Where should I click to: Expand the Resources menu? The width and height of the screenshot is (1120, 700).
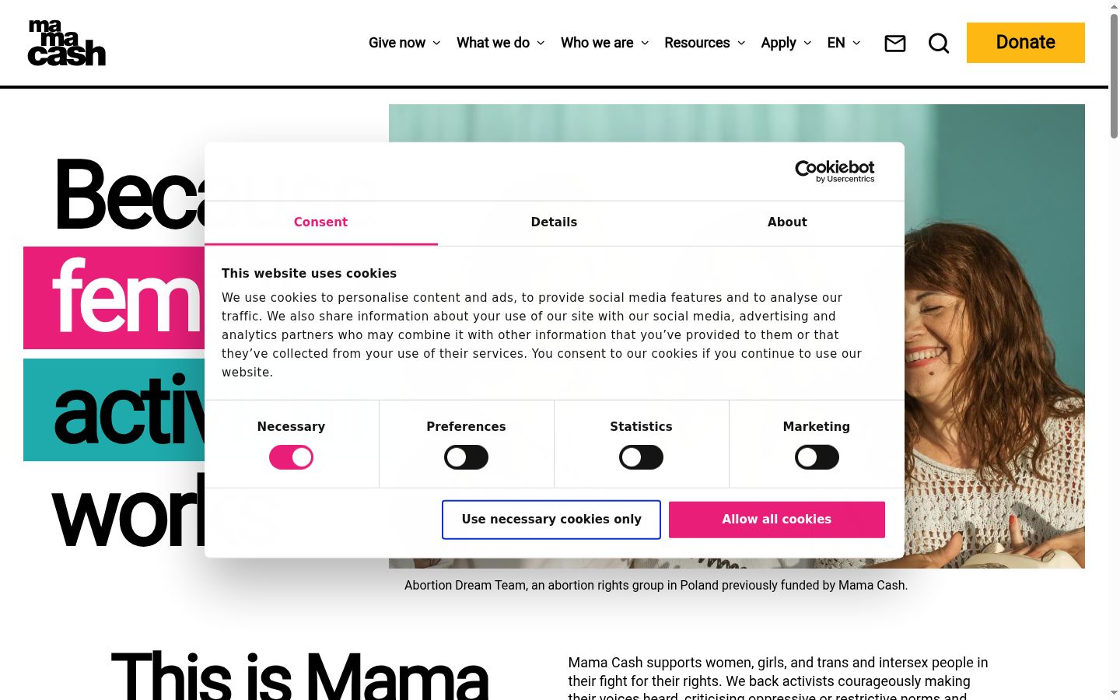705,43
